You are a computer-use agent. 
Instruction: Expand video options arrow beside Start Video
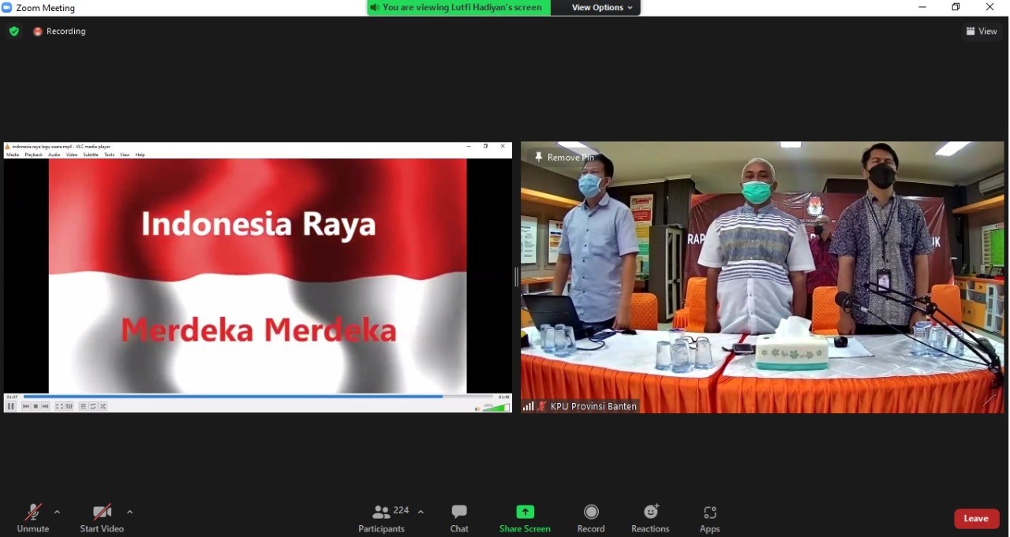[x=129, y=512]
